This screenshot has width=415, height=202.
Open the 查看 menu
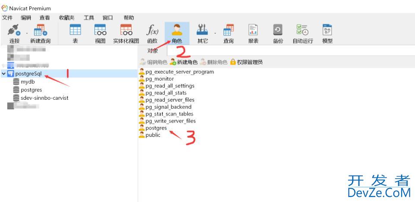pos(45,18)
